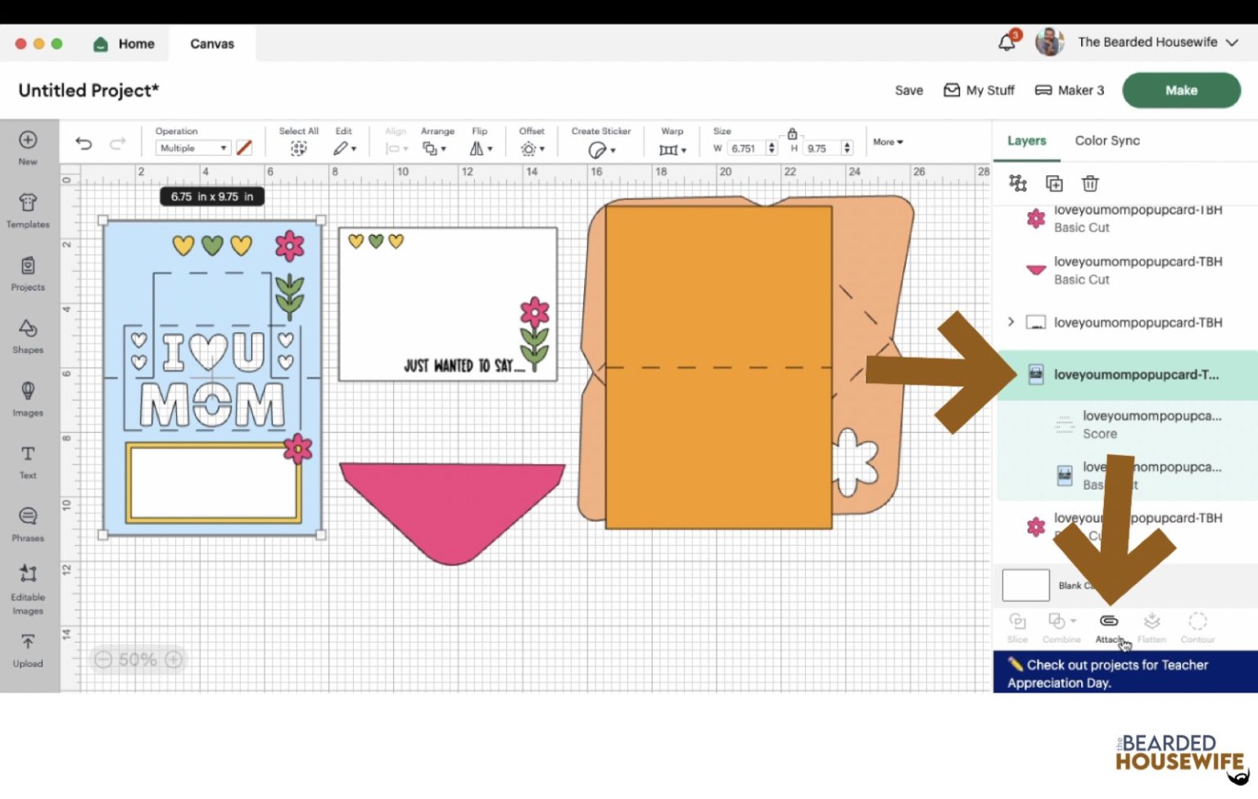Switch to the Color Sync tab
The image size is (1258, 799).
(1107, 141)
